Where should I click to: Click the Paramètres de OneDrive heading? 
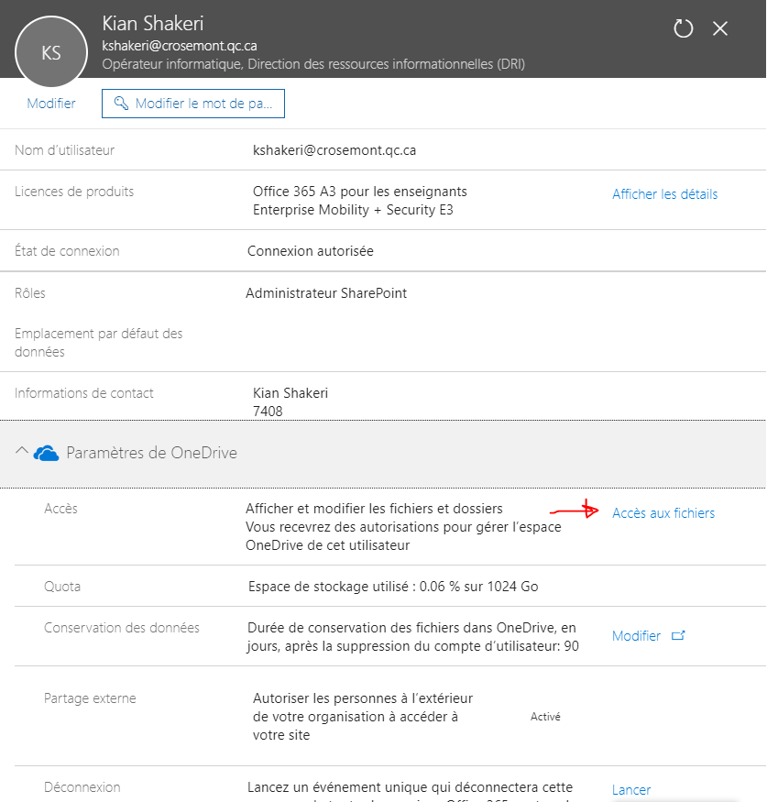(x=151, y=453)
